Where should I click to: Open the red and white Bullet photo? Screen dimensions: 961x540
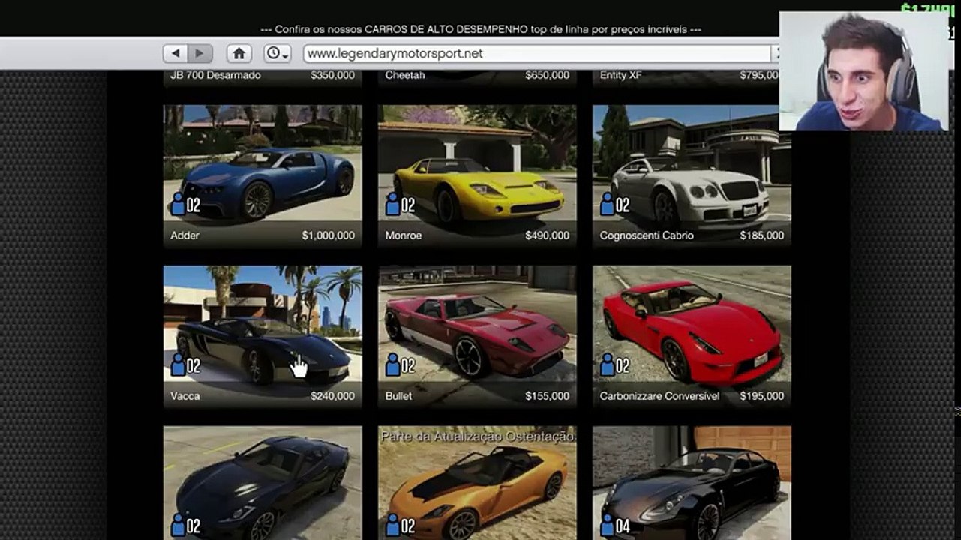477,324
